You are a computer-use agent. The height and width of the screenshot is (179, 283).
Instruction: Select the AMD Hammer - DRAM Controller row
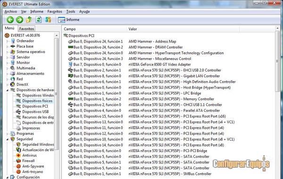[155, 47]
